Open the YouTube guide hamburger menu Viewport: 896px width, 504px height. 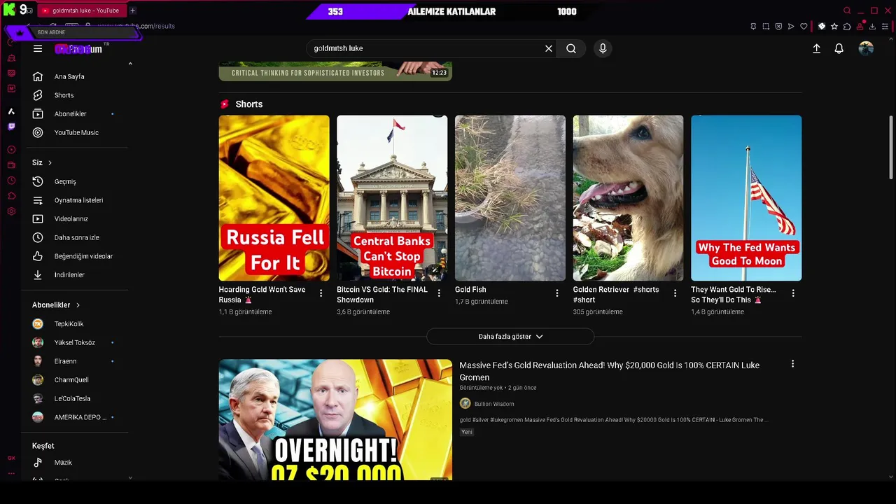[x=38, y=48]
